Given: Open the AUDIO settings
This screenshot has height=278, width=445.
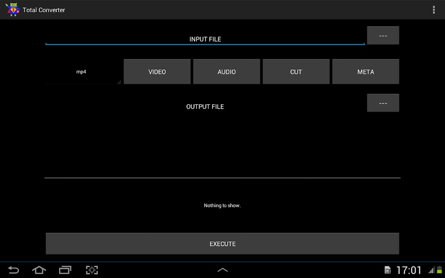Looking at the screenshot, I should [x=226, y=72].
